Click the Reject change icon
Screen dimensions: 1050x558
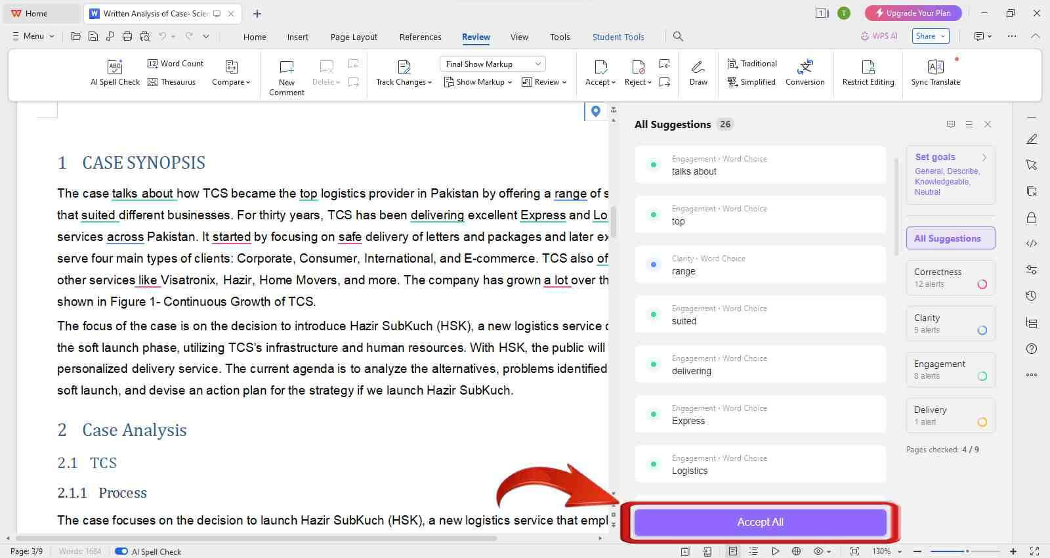pyautogui.click(x=638, y=67)
